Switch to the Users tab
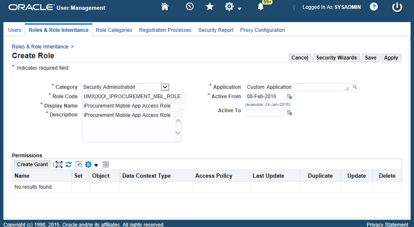The height and width of the screenshot is (227, 414). (14, 30)
